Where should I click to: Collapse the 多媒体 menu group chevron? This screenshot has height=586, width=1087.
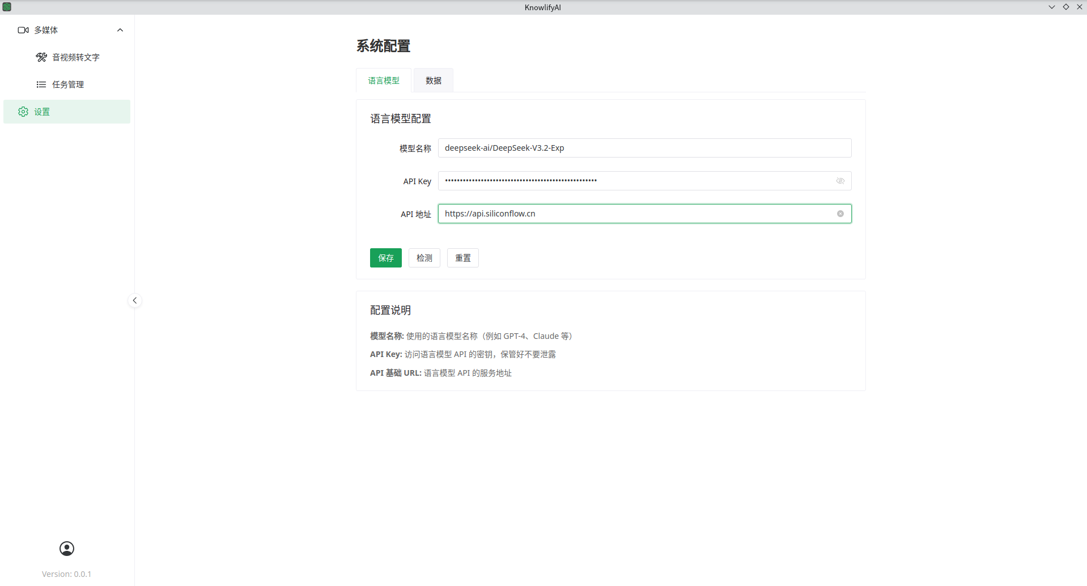pos(120,30)
